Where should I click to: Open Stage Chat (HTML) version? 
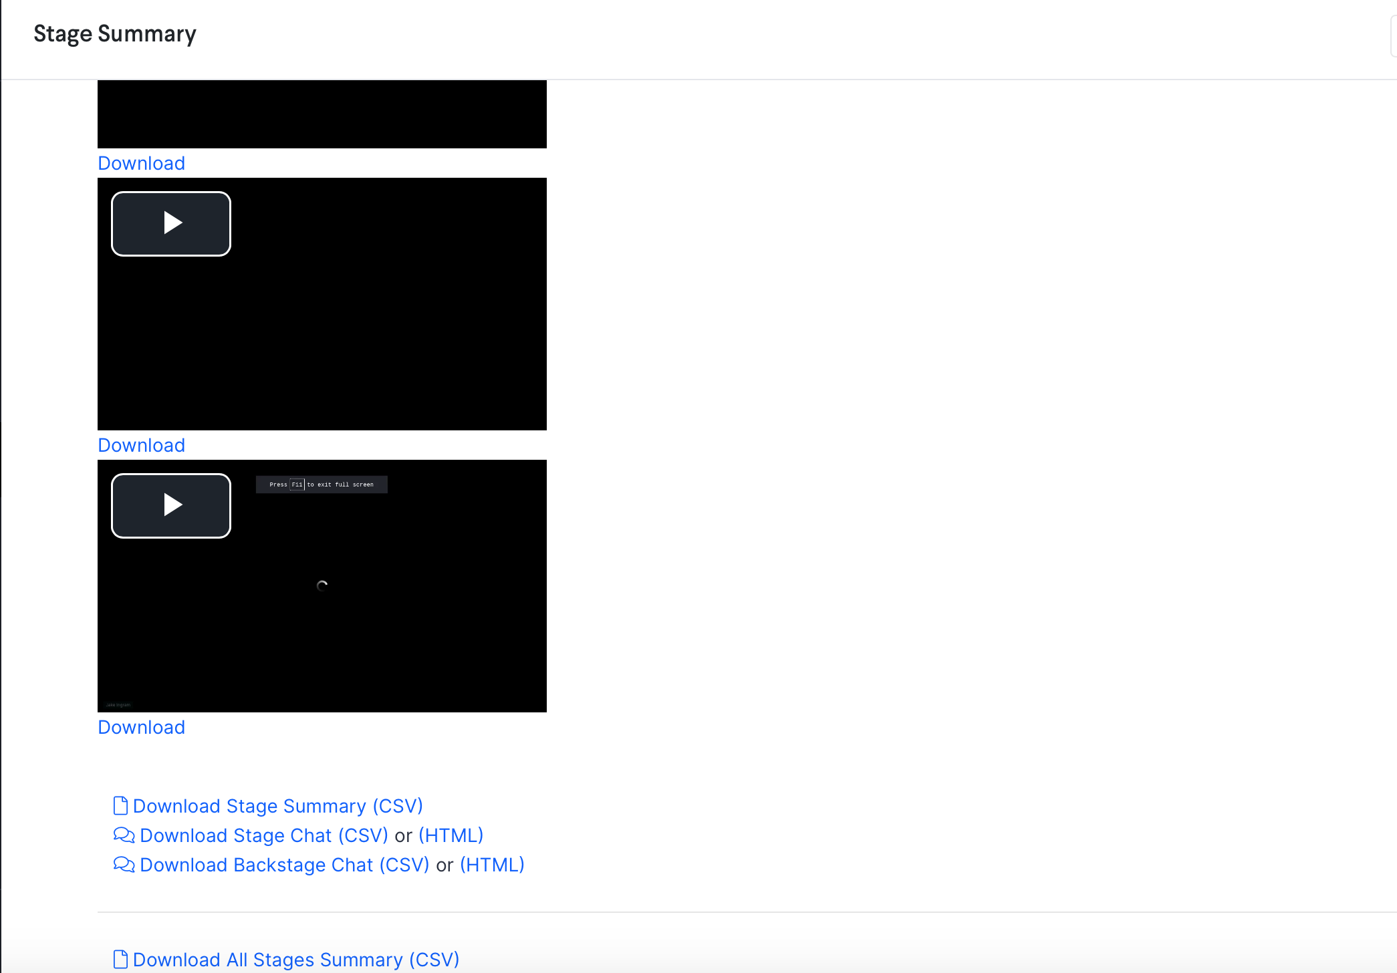(451, 835)
